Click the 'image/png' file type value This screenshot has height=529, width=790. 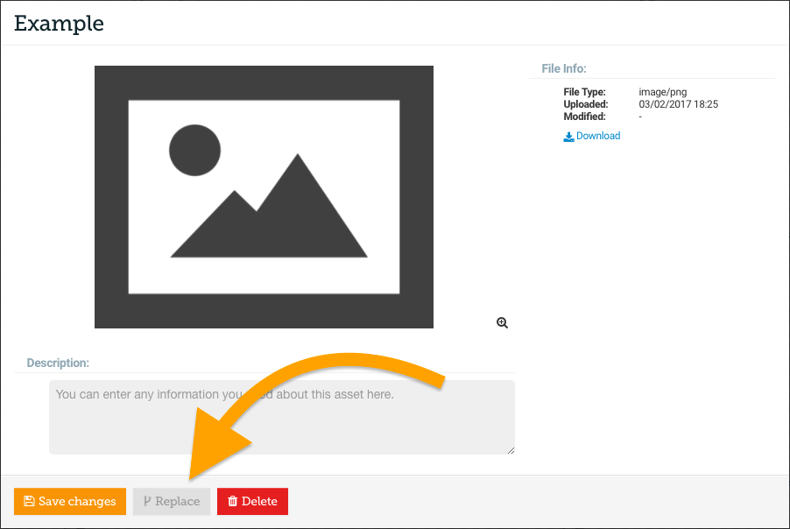coord(662,92)
